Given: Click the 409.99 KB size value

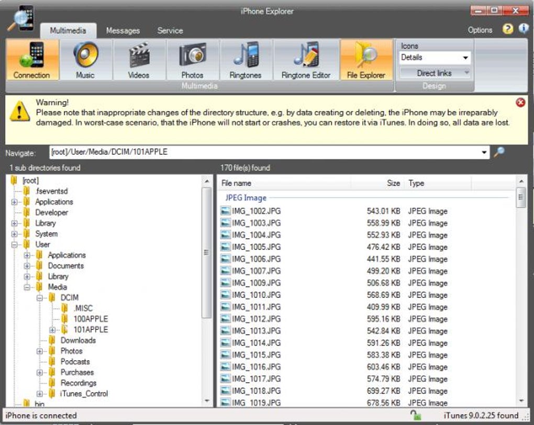Looking at the screenshot, I should (x=383, y=307).
